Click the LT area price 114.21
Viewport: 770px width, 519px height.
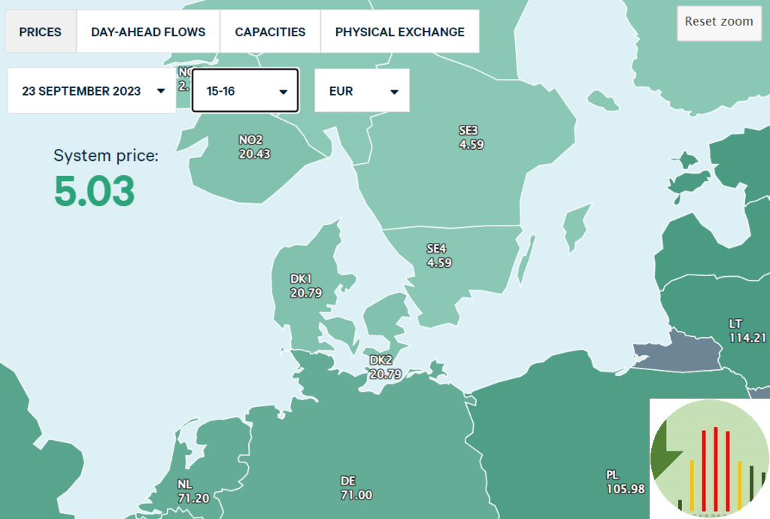pyautogui.click(x=747, y=331)
